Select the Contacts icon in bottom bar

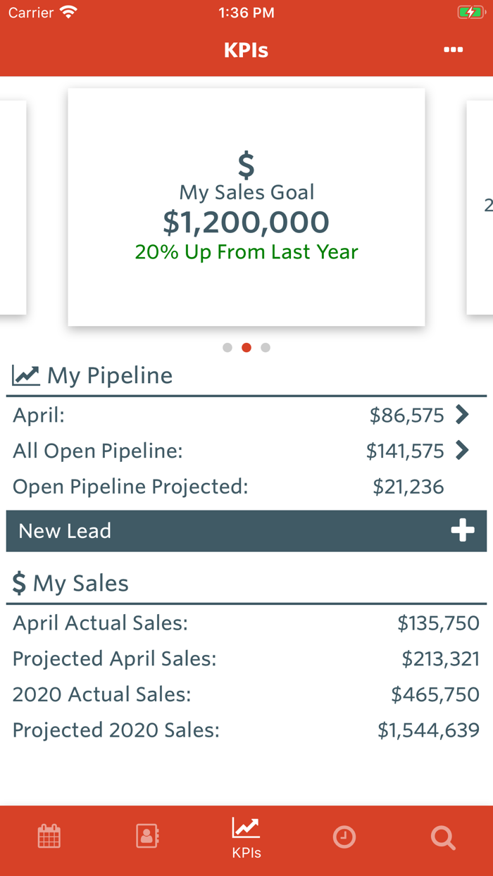(x=147, y=837)
